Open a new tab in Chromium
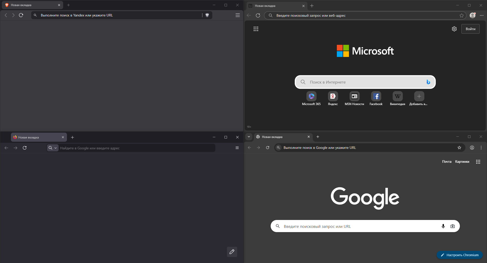Screen dimensions: 487x263 click(x=318, y=137)
